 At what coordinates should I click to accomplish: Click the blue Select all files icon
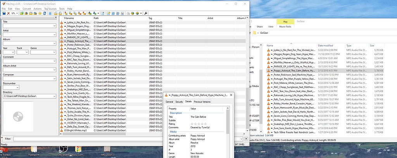pos(50,13)
